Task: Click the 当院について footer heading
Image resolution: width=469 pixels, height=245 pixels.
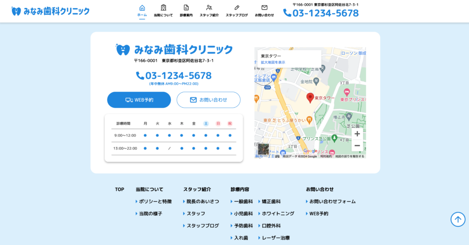Action: (149, 189)
